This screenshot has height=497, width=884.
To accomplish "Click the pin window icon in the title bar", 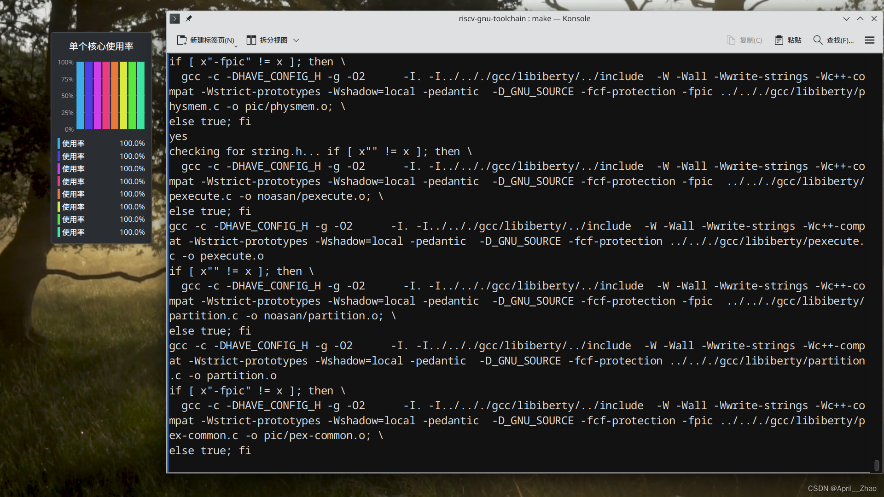I will click(x=189, y=18).
